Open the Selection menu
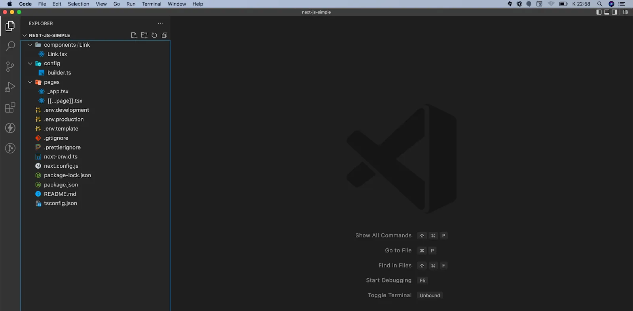 [78, 4]
